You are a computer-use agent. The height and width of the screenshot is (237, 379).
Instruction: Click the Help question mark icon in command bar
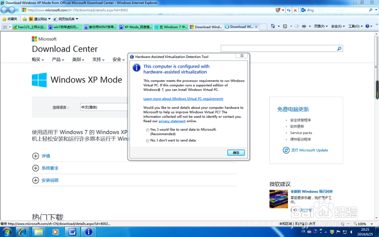pyautogui.click(x=367, y=26)
